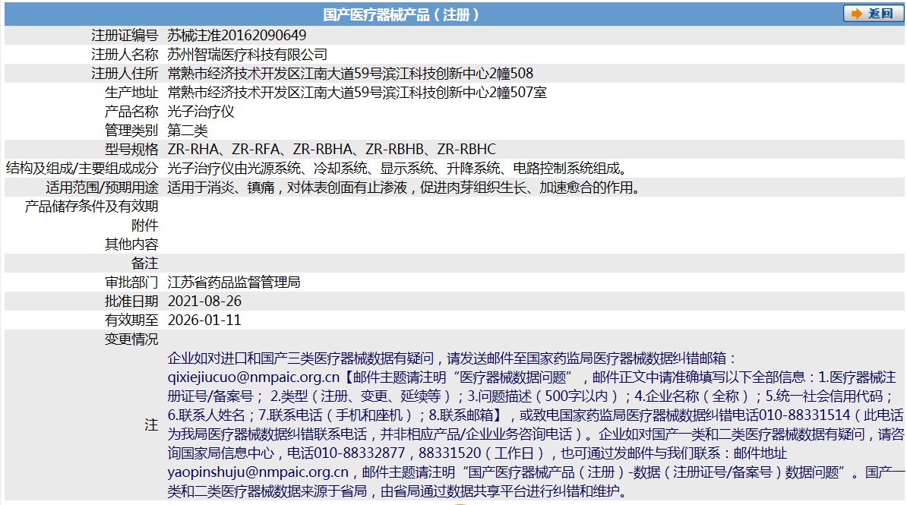Click the 有效期至 label
Image resolution: width=907 pixels, height=505 pixels.
pyautogui.click(x=131, y=320)
